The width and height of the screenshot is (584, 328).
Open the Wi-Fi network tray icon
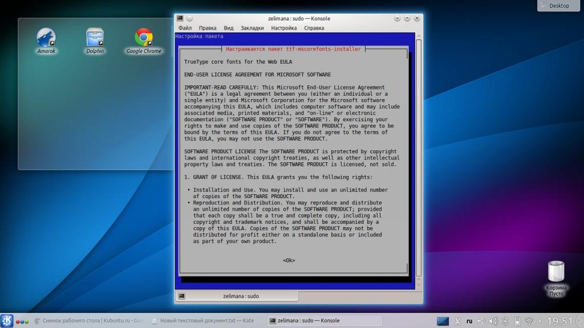coord(529,321)
